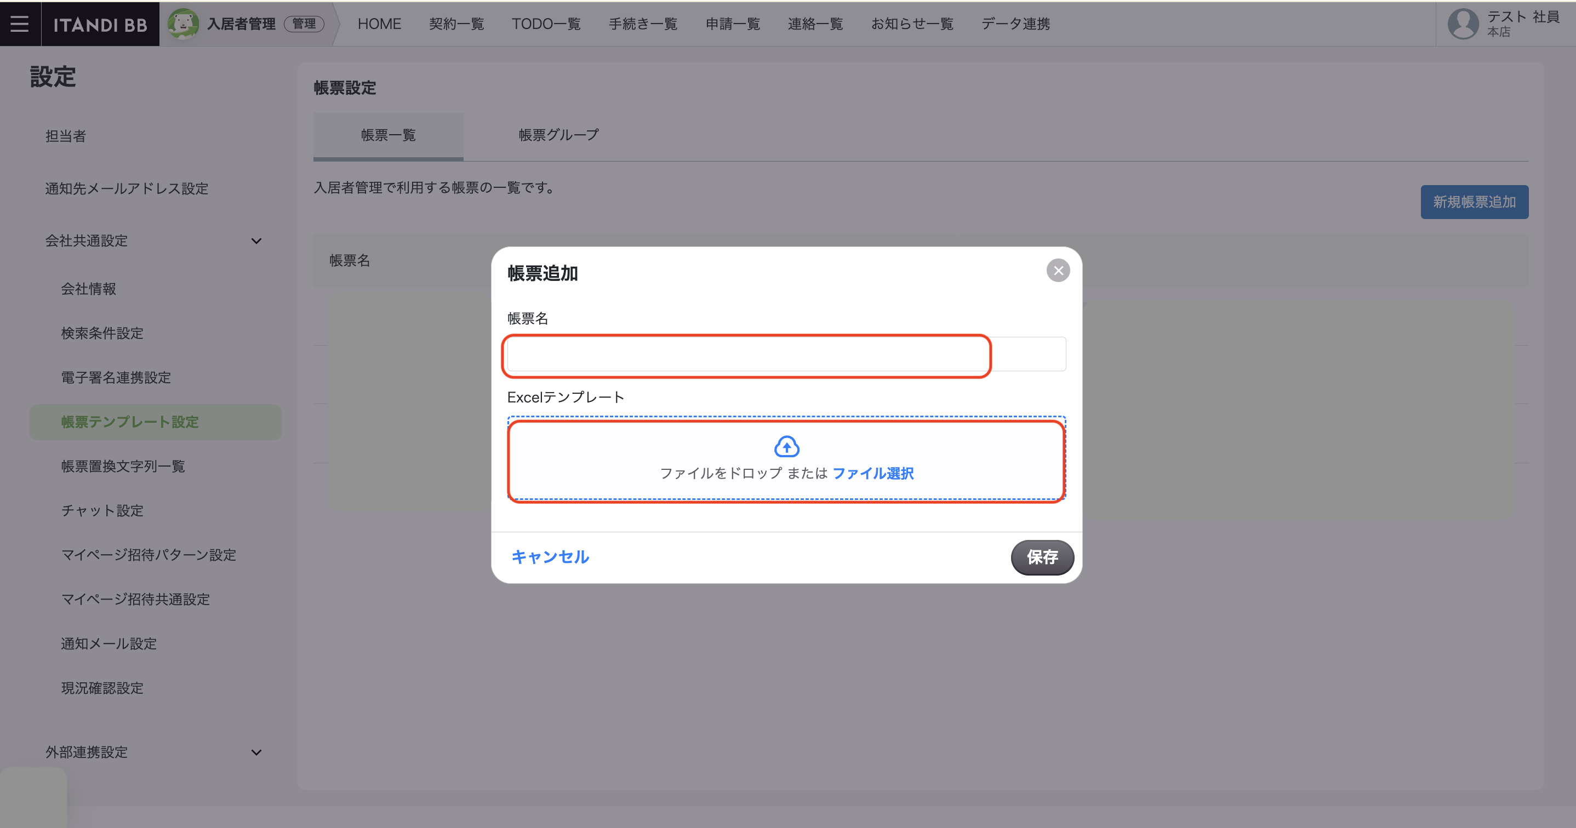The image size is (1576, 828).
Task: Select 現況確認設定 in sidebar
Action: pyautogui.click(x=102, y=688)
